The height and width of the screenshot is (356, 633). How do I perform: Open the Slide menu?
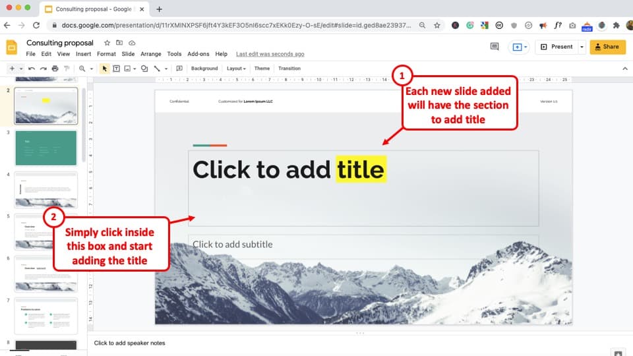coord(128,54)
